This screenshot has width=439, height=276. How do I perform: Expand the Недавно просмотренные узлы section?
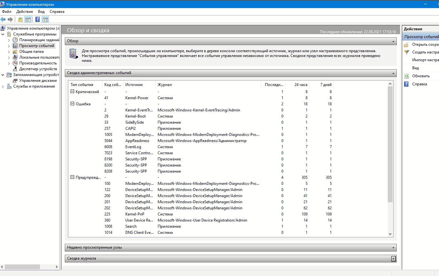coord(393,248)
